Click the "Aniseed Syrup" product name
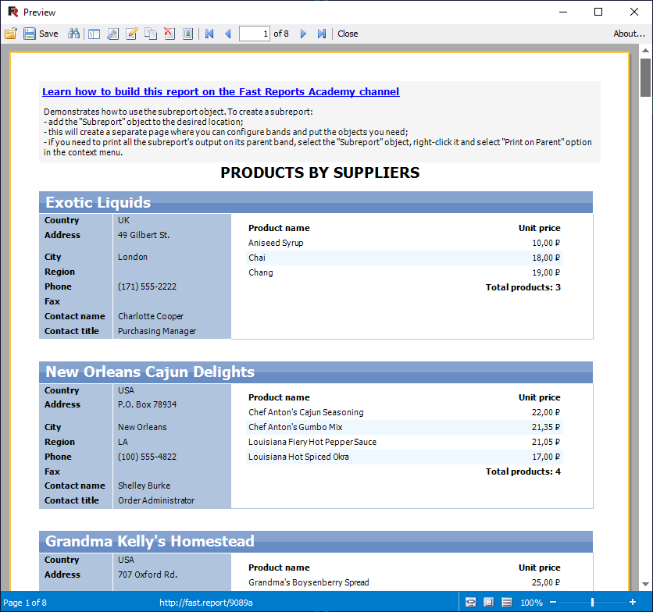Image resolution: width=653 pixels, height=612 pixels. click(276, 243)
